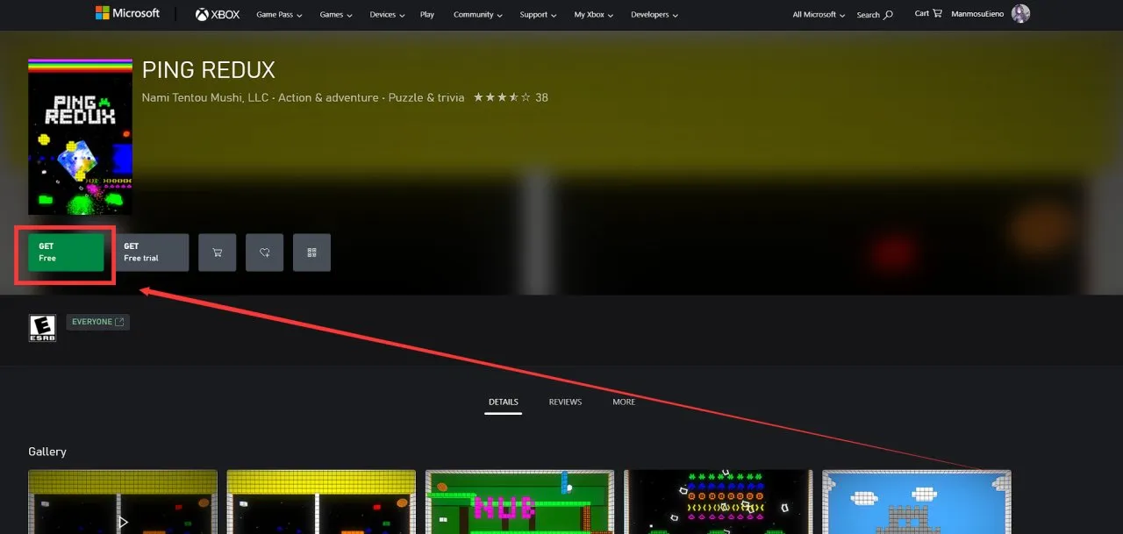Add game to cart icon button
Viewport: 1123px width, 534px height.
coord(217,253)
